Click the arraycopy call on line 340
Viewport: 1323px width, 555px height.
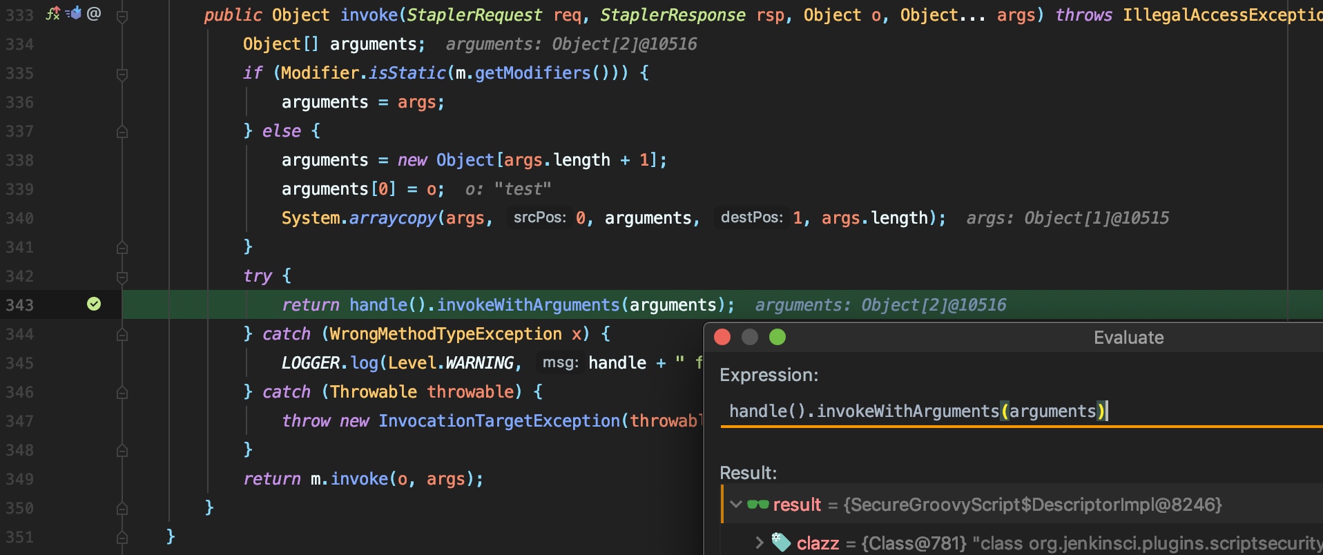393,218
